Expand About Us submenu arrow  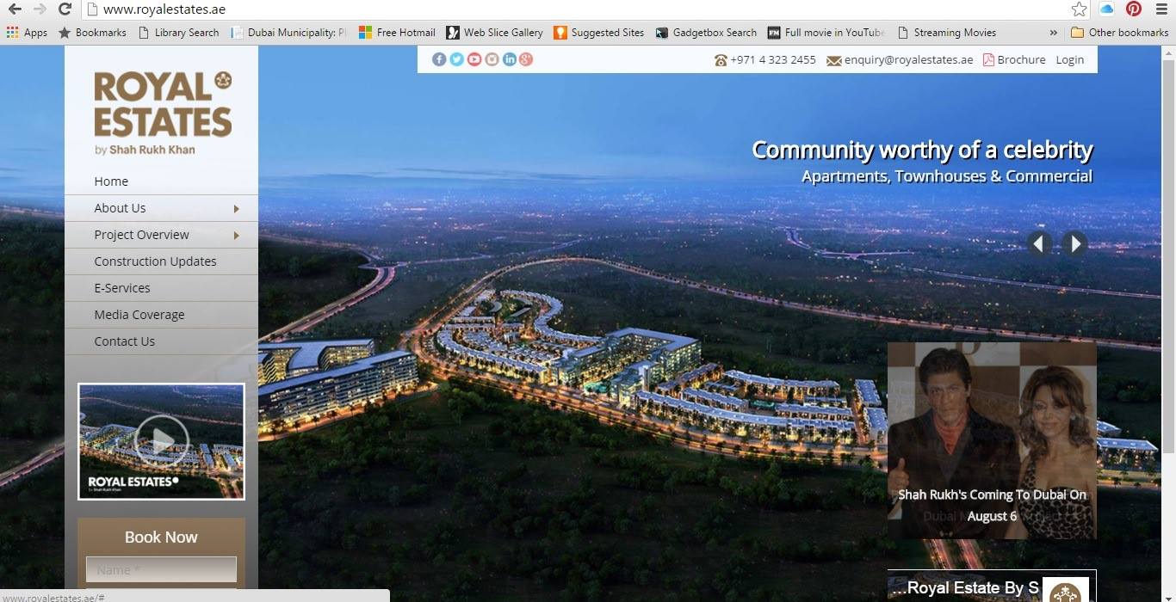(x=236, y=209)
